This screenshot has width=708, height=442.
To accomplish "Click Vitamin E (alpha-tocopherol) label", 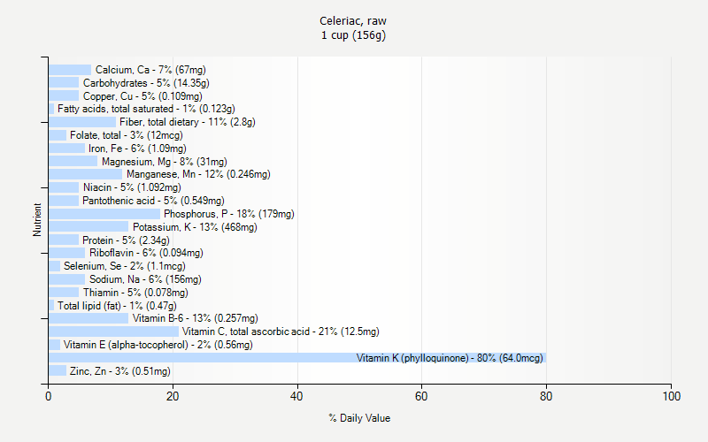I will [x=158, y=345].
